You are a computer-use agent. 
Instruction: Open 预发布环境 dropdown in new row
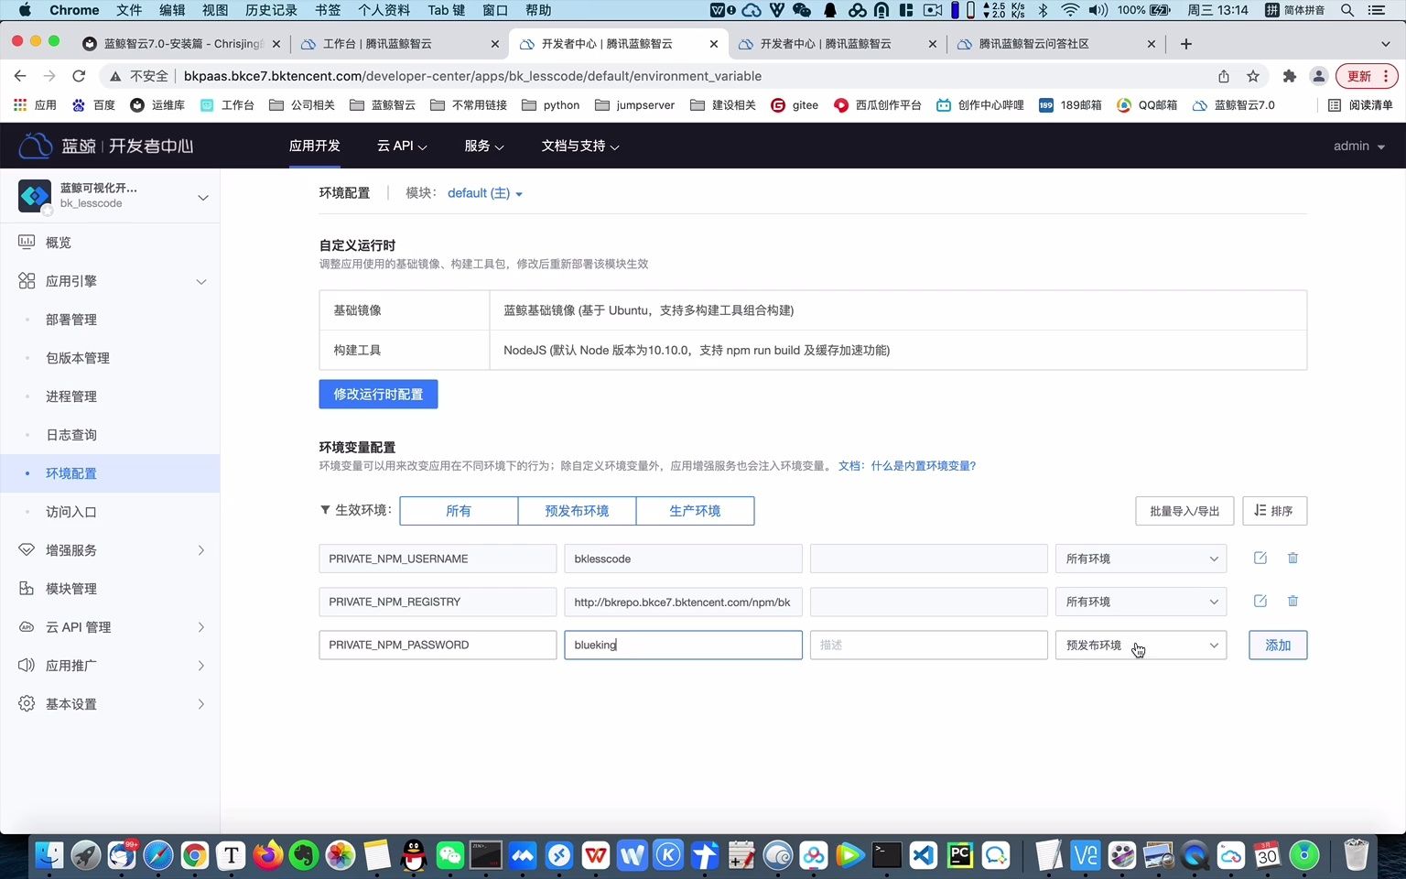click(x=1141, y=645)
